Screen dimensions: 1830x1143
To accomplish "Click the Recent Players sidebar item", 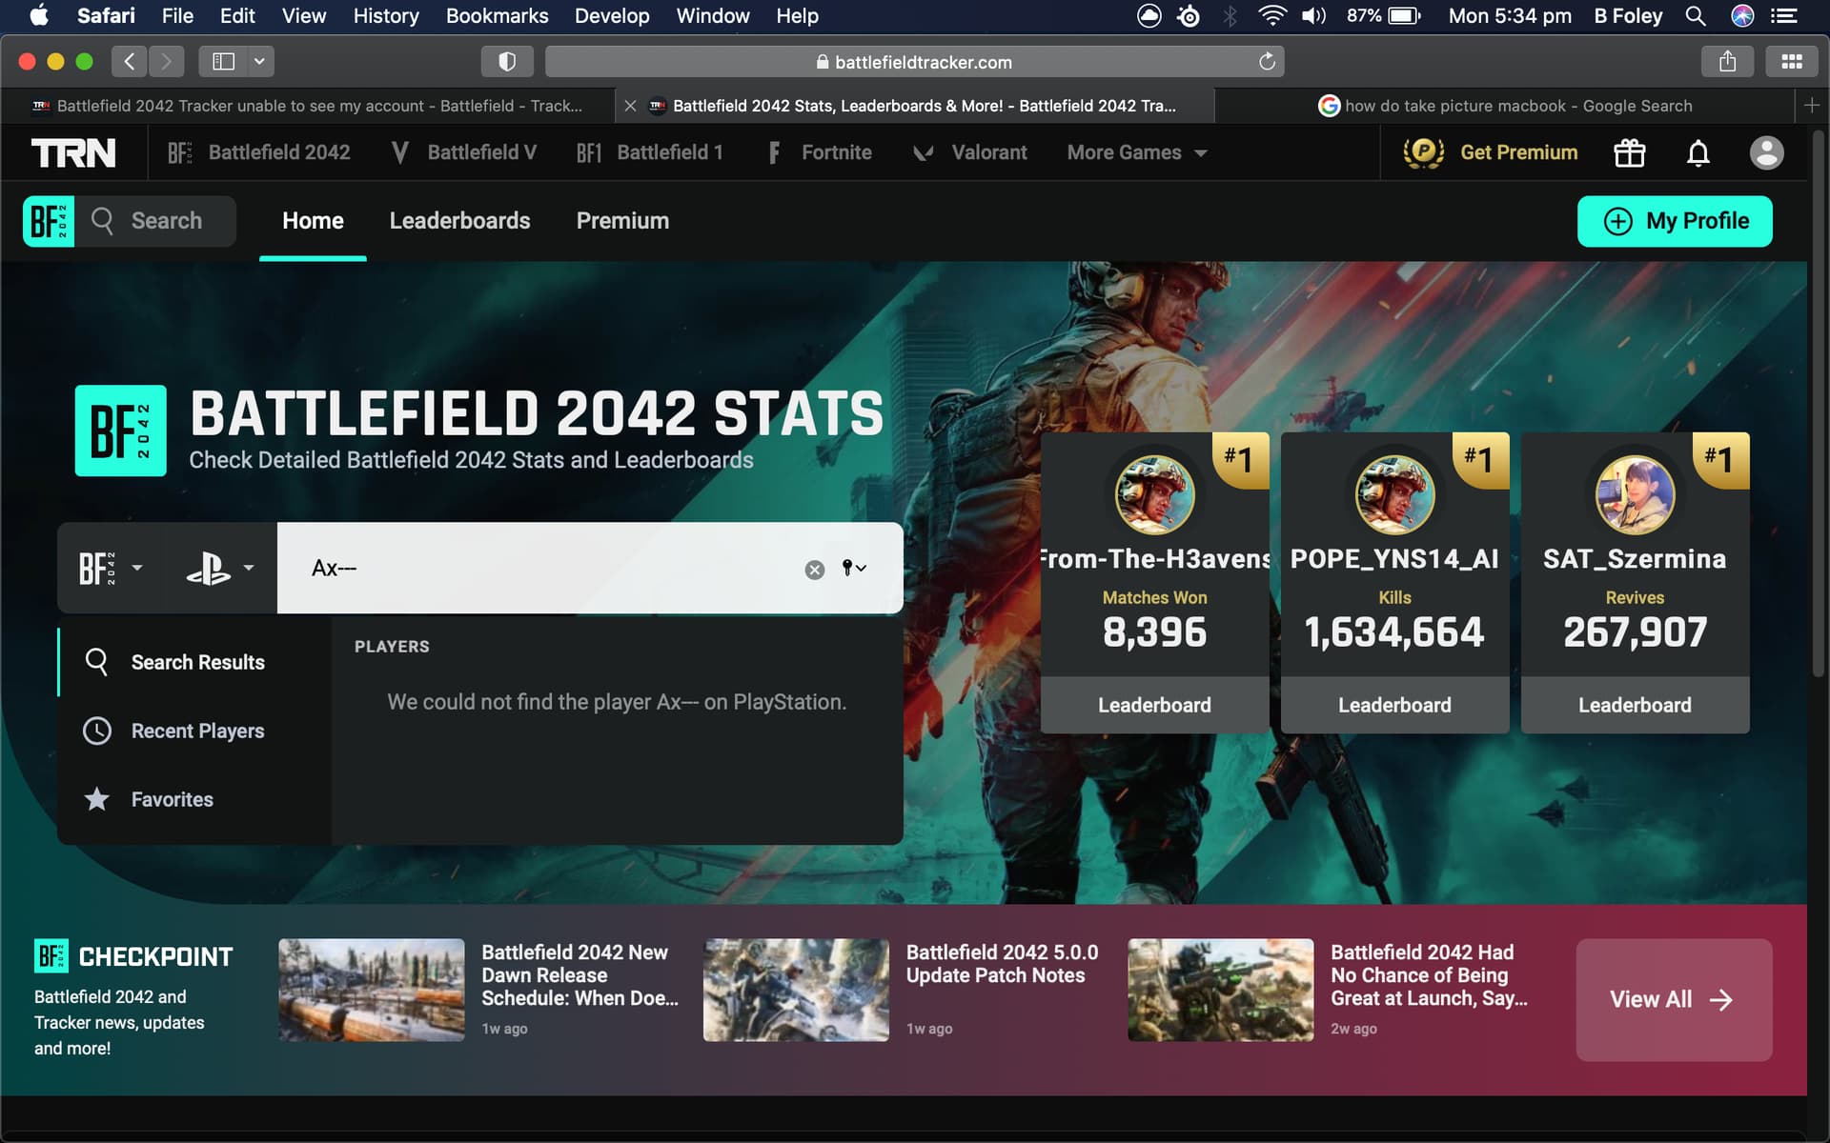I will click(x=197, y=731).
